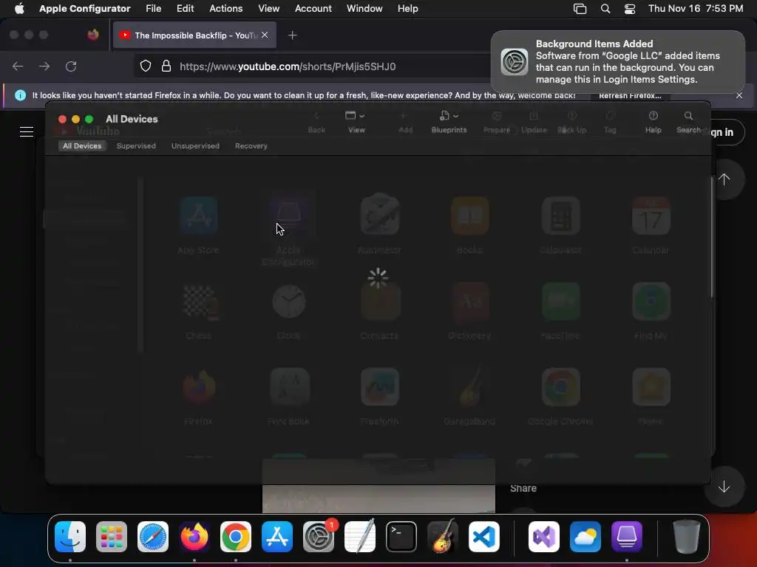This screenshot has height=567, width=757.
Task: Open Spotlight search in menu bar
Action: [605, 9]
